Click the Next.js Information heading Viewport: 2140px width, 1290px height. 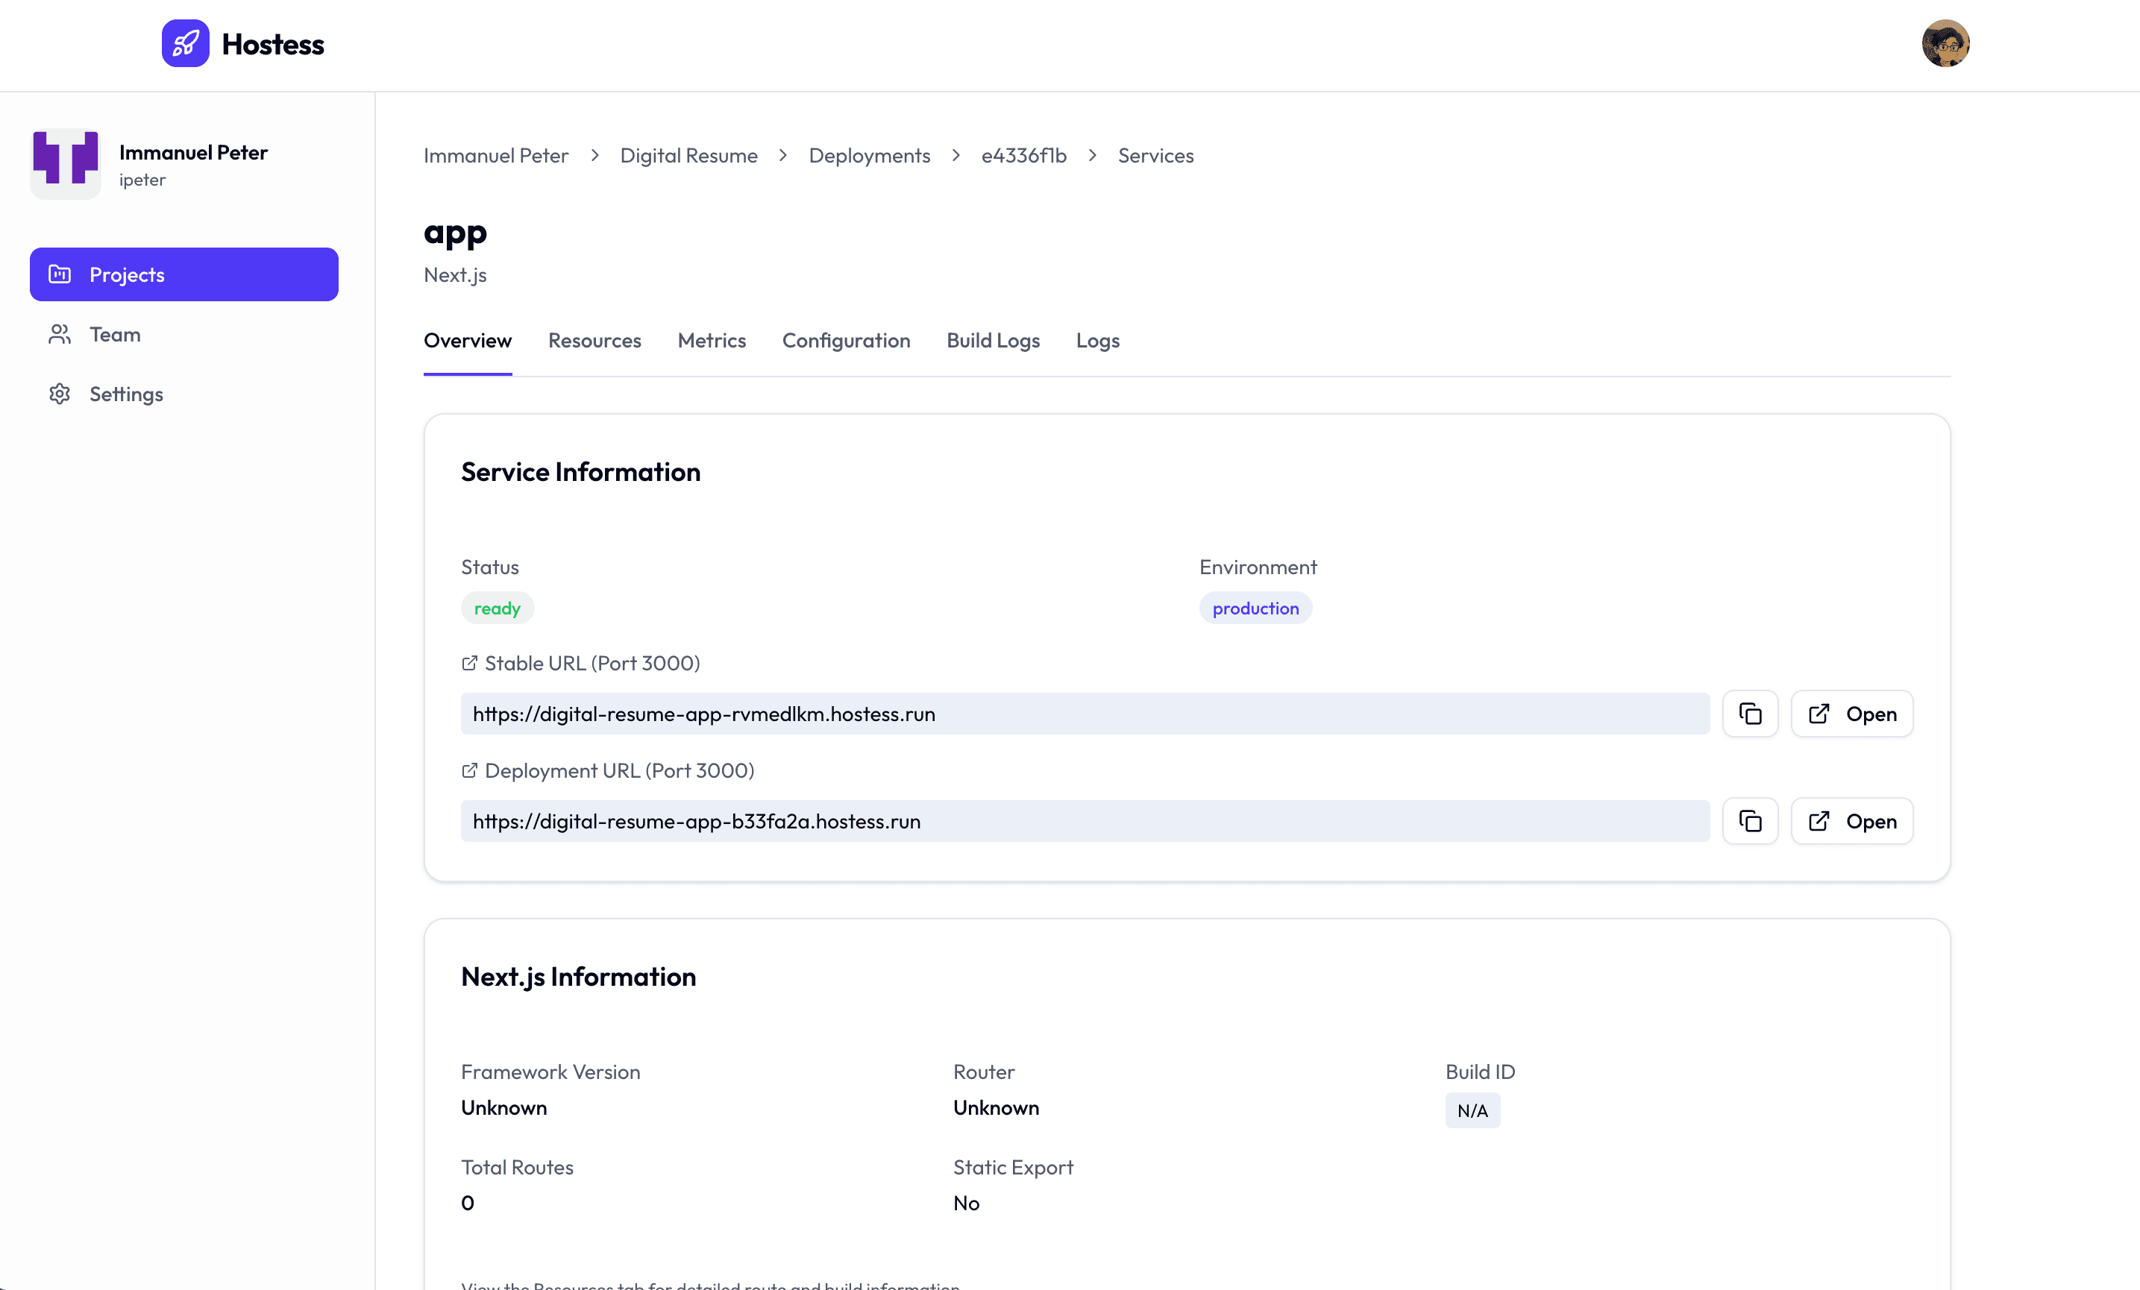point(578,977)
